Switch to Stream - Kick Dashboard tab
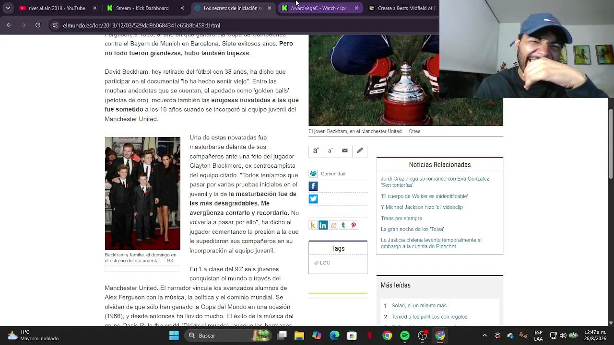The height and width of the screenshot is (345, 614). click(145, 8)
